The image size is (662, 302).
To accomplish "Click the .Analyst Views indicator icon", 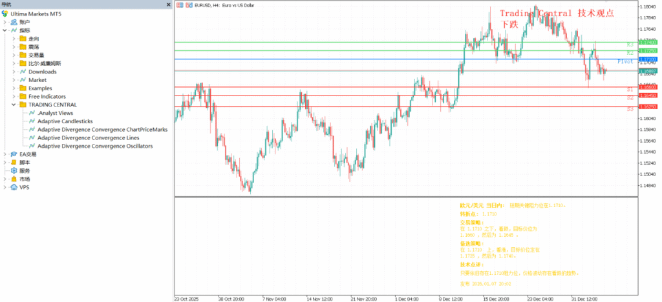I will [x=32, y=113].
